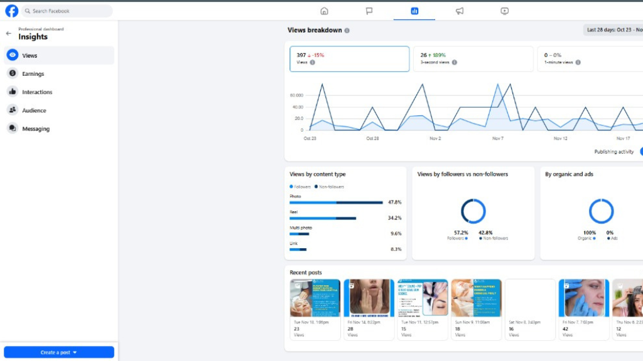Image resolution: width=643 pixels, height=361 pixels.
Task: Click the Facebook logo icon
Action: [11, 11]
